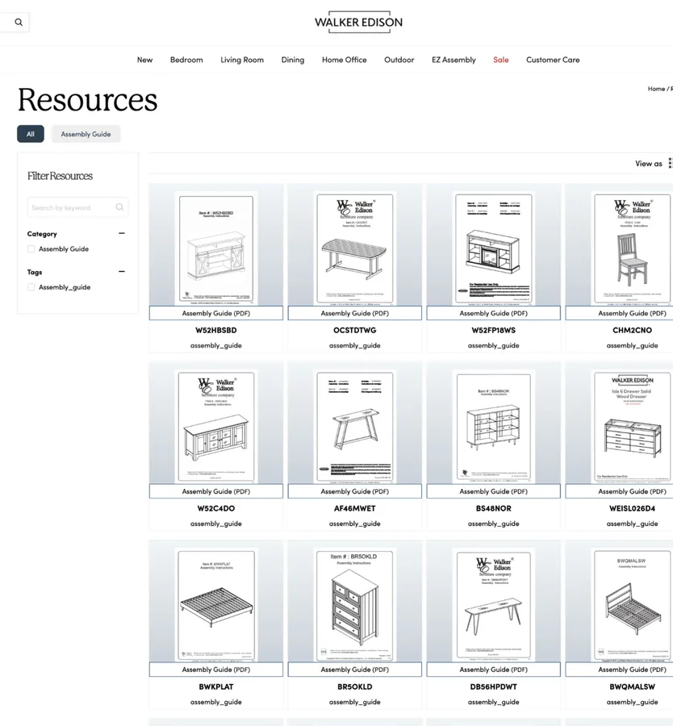Click the CHM2CNO title link

(632, 330)
